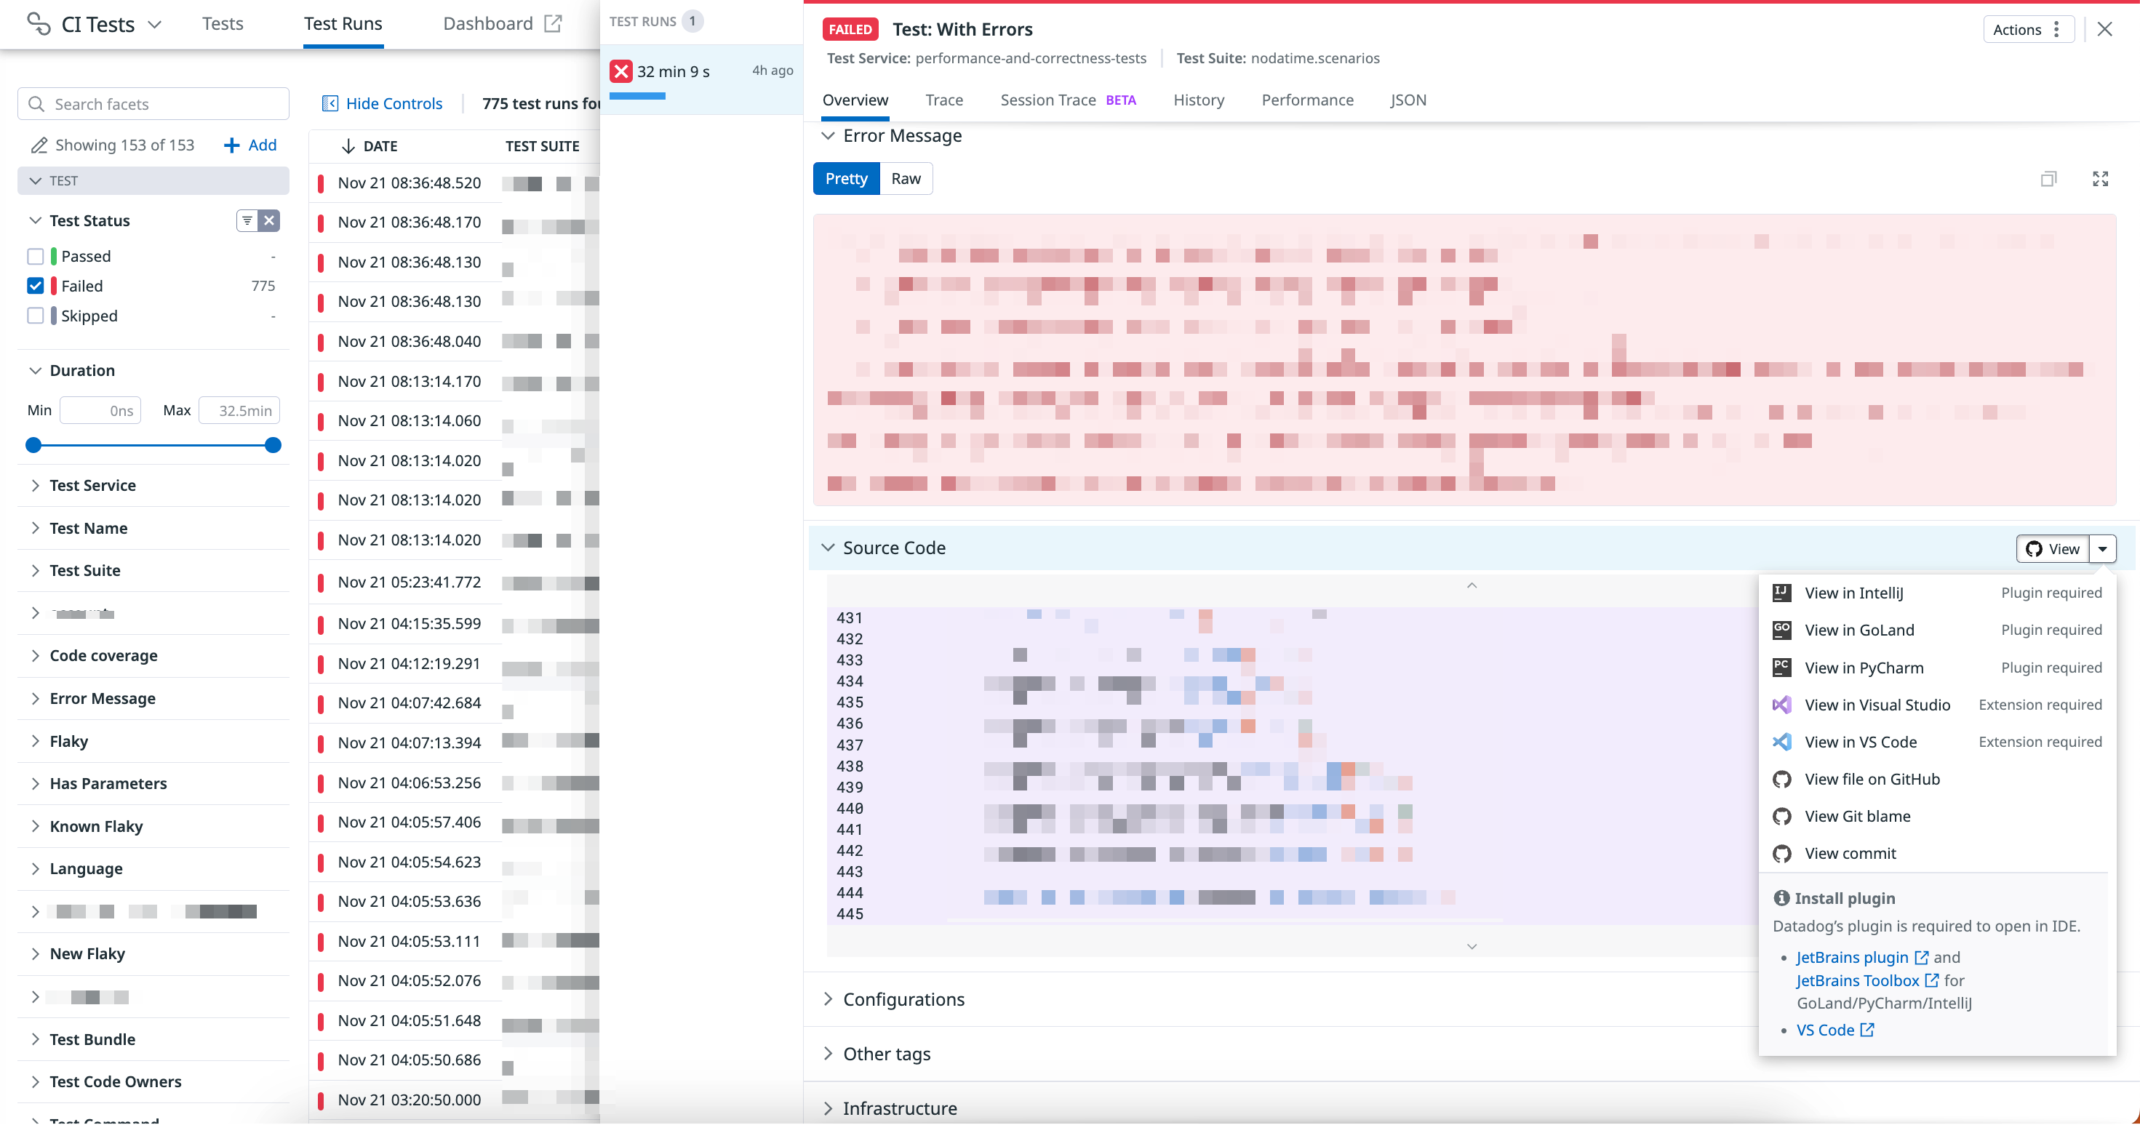Collapse the Source Code section
This screenshot has height=1125, width=2140.
pyautogui.click(x=828, y=548)
